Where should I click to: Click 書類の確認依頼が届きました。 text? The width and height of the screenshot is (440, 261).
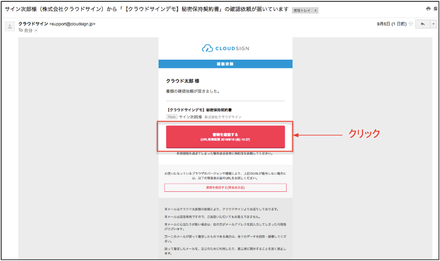(x=193, y=92)
